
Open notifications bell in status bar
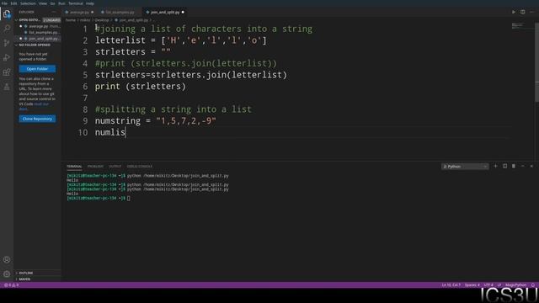point(533,284)
